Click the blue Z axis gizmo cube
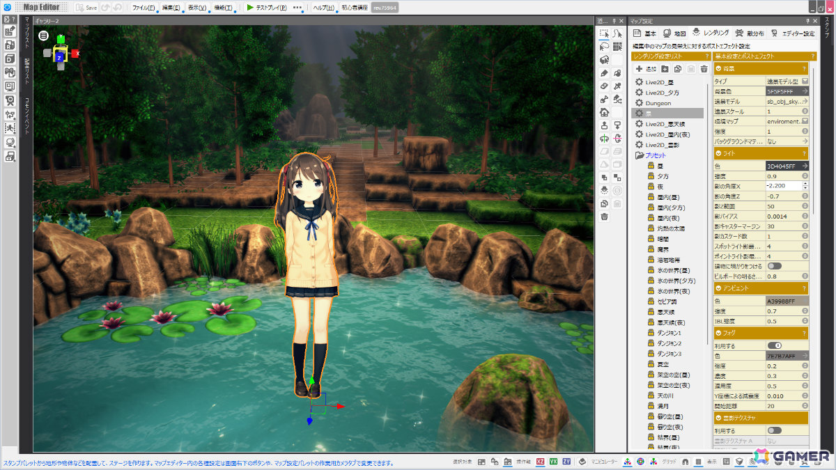 tap(60, 57)
